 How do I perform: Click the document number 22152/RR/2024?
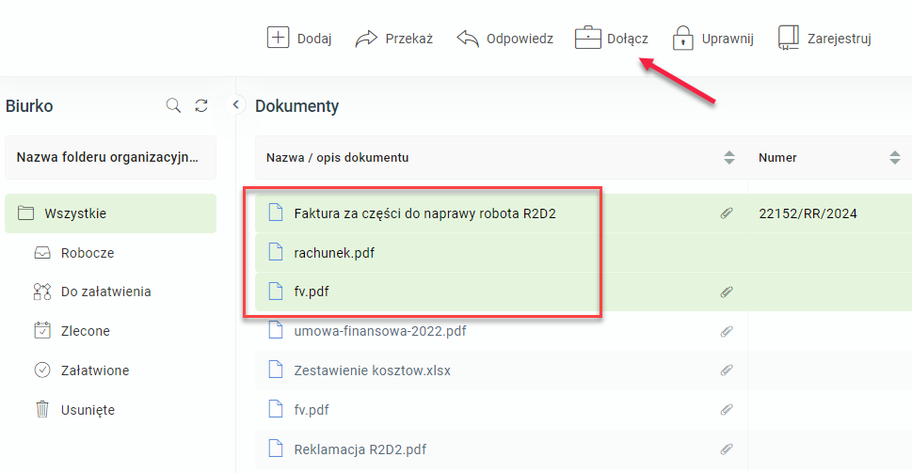pos(808,213)
